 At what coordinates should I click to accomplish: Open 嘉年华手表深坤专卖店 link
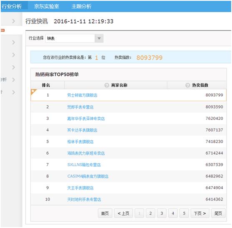pyautogui.click(x=86, y=119)
